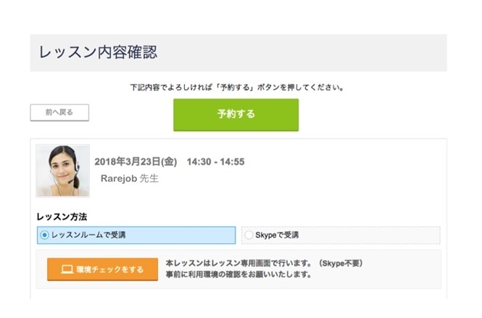
Task: Click the laptop icon on the orange button
Action: [x=67, y=269]
